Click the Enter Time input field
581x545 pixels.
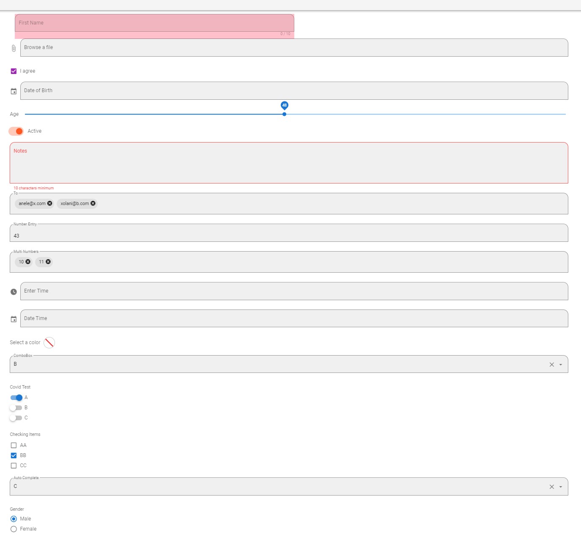tap(294, 291)
